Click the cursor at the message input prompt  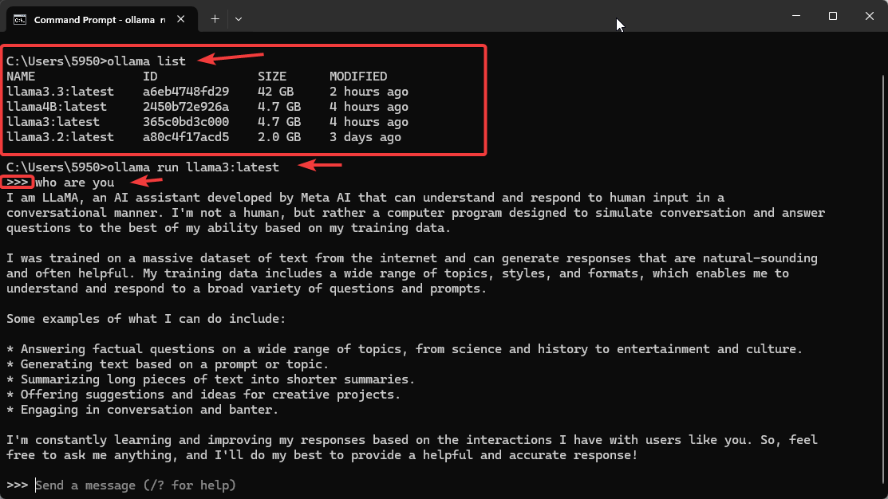[35, 485]
